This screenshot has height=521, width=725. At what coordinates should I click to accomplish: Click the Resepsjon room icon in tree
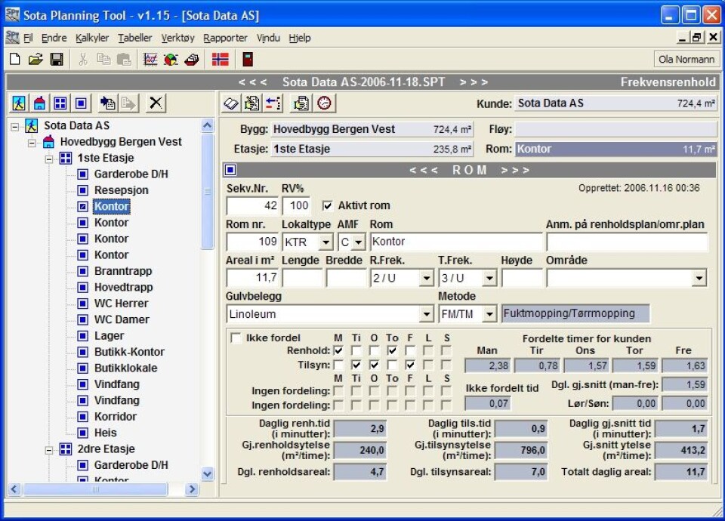[x=83, y=190]
